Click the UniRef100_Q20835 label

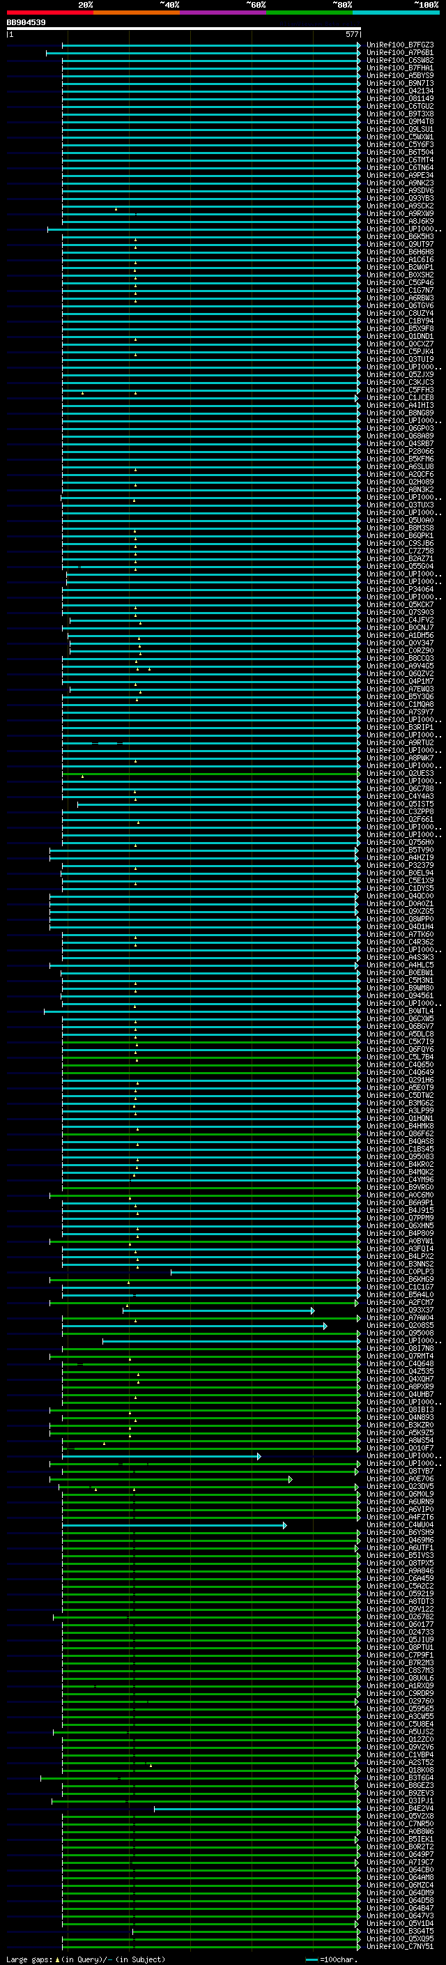400,1326
